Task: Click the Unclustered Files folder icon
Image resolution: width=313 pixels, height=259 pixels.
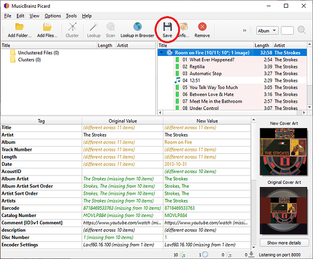Action: [13, 53]
